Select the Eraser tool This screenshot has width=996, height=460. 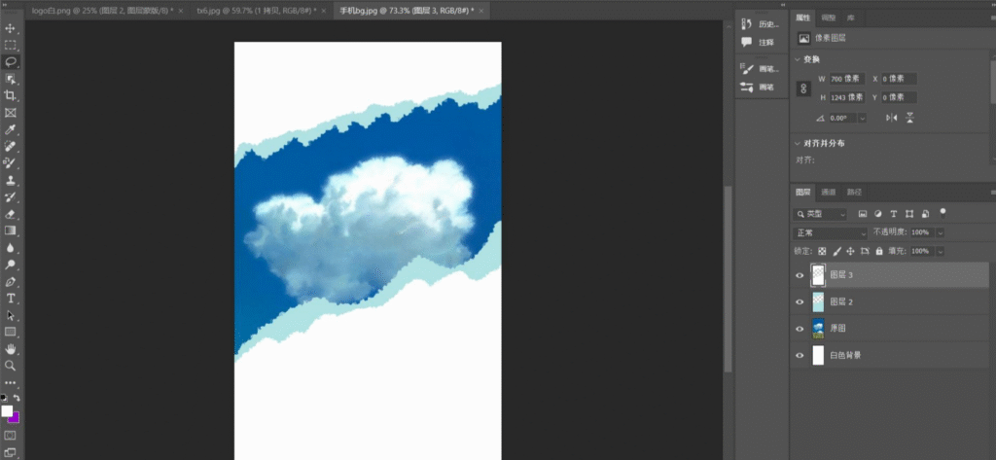[10, 214]
